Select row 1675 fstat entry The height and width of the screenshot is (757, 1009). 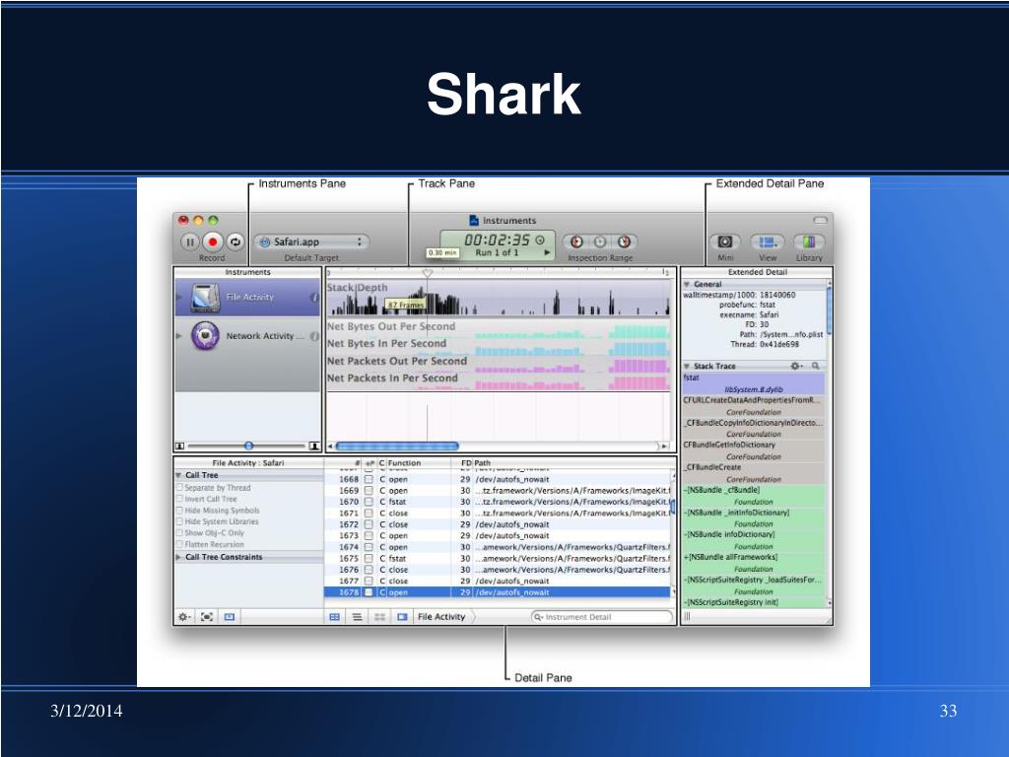click(x=499, y=558)
